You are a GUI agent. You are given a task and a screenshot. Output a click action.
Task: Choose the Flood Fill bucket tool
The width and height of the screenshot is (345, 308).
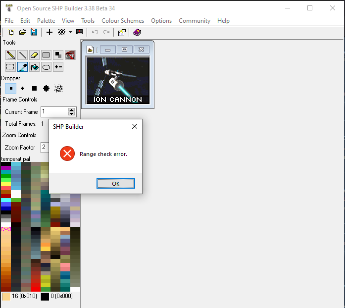(34, 67)
